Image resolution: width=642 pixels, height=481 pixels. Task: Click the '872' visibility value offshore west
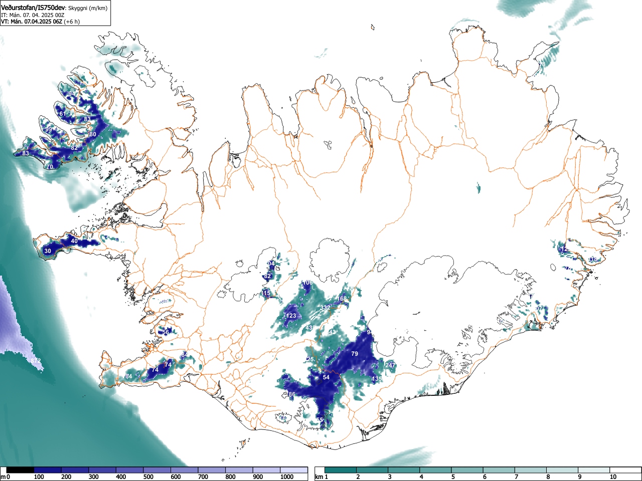point(36,361)
